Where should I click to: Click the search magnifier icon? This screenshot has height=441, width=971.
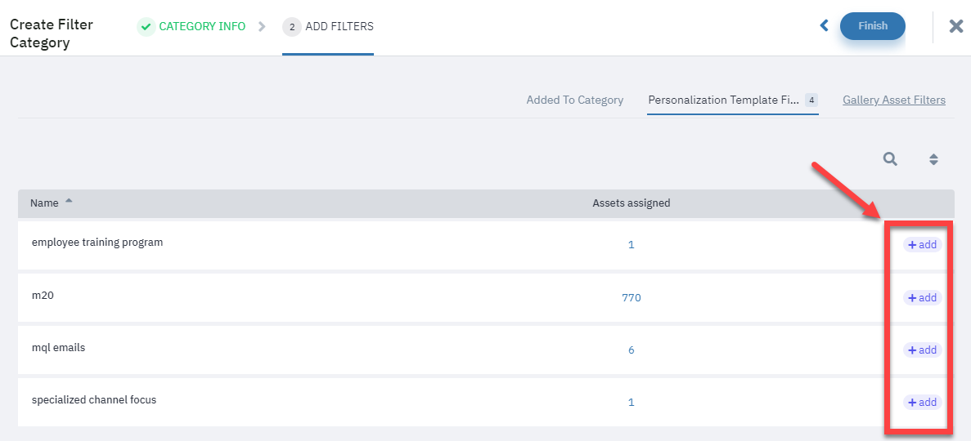(x=890, y=159)
